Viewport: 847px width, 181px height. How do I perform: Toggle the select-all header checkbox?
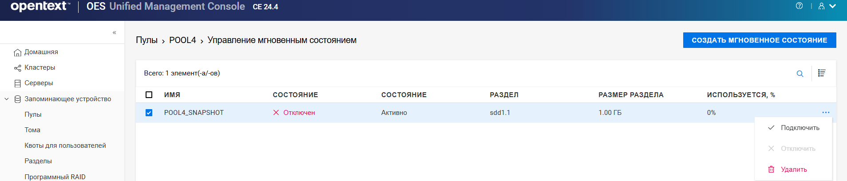point(149,95)
